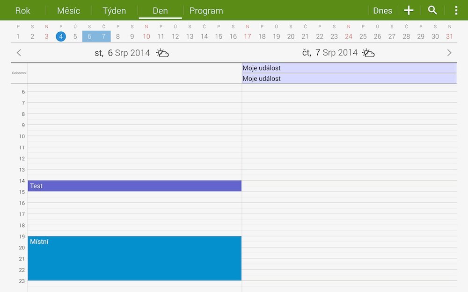Select day 17 in the date strip
Image resolution: width=468 pixels, height=292 pixels.
click(x=248, y=36)
